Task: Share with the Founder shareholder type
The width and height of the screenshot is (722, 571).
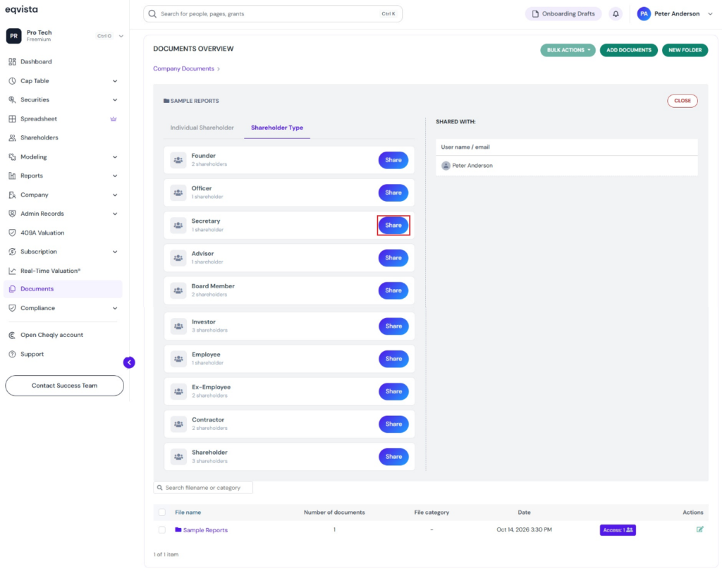Action: tap(393, 160)
